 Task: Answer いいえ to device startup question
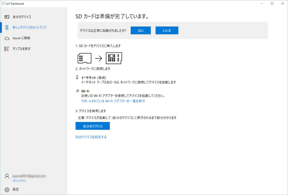167,30
